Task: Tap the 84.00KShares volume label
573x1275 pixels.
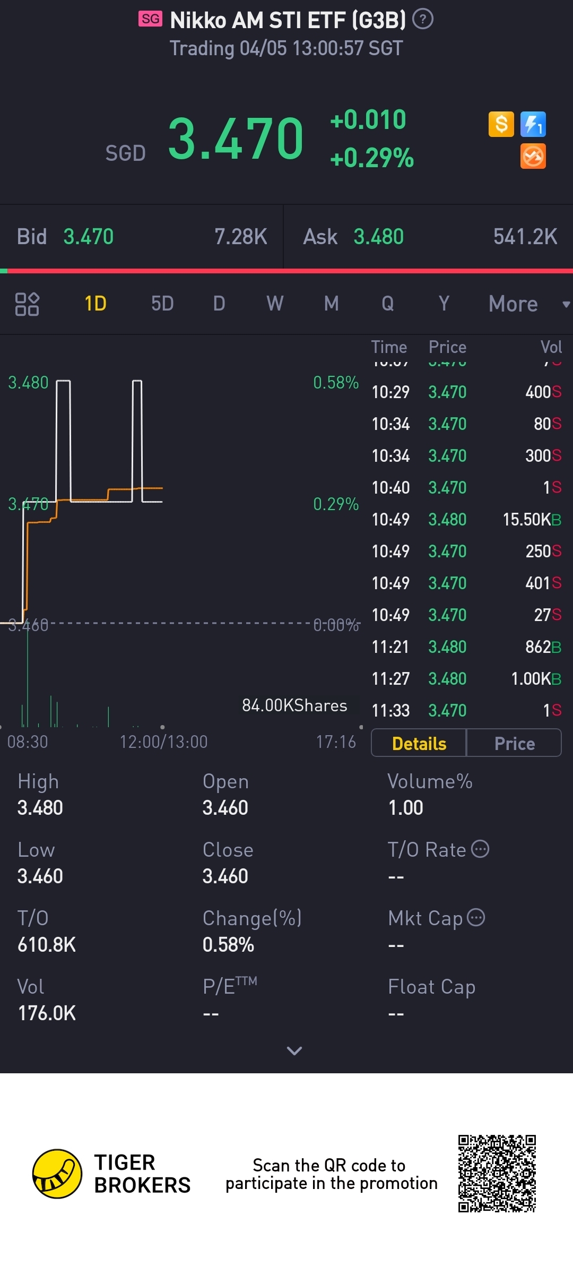Action: click(x=294, y=705)
